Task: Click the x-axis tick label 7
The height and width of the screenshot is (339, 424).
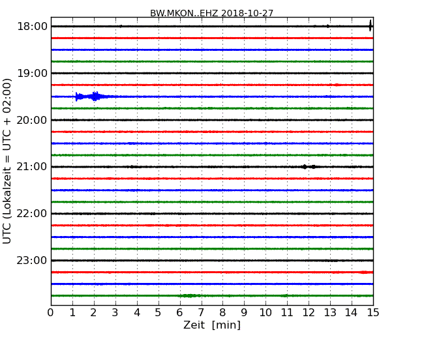Action: click(201, 313)
